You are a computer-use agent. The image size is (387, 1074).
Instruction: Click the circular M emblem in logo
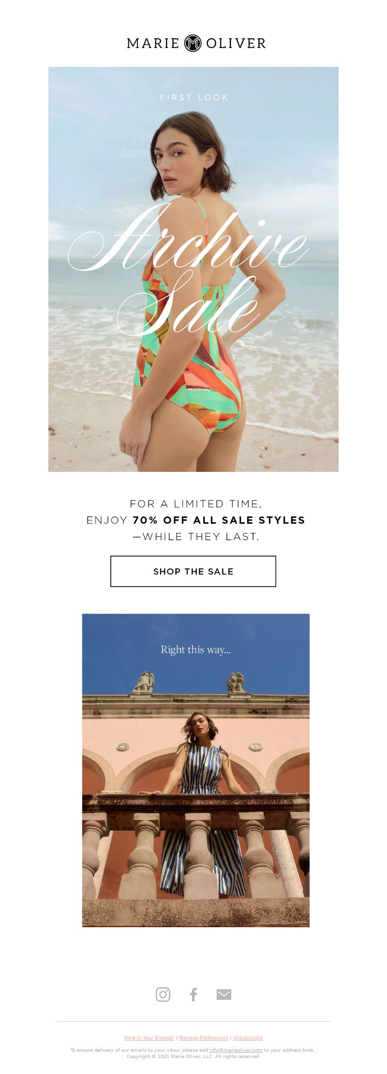point(193,43)
